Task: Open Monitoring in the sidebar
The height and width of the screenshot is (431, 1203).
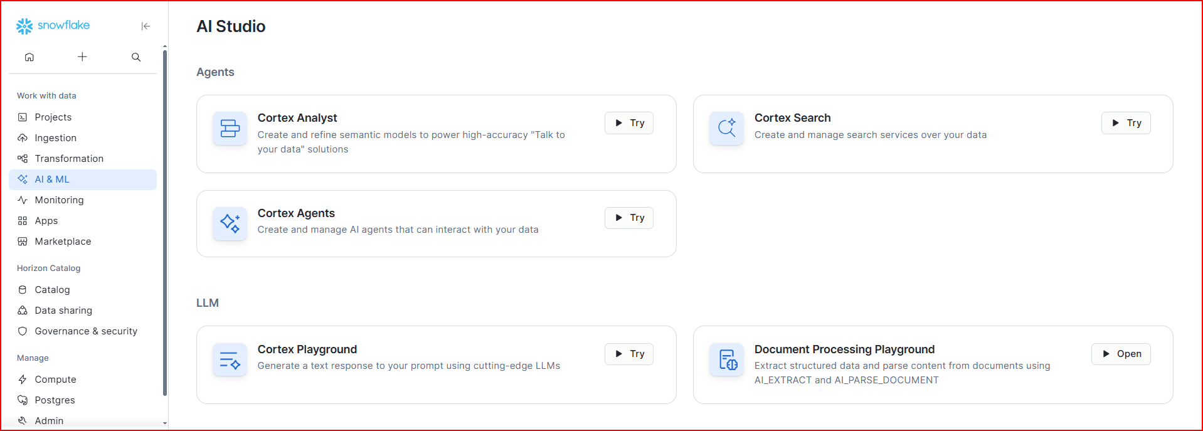Action: pos(83,200)
